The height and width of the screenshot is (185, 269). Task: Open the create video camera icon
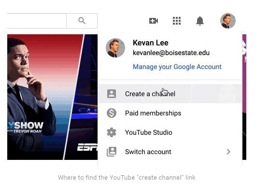coord(154,21)
